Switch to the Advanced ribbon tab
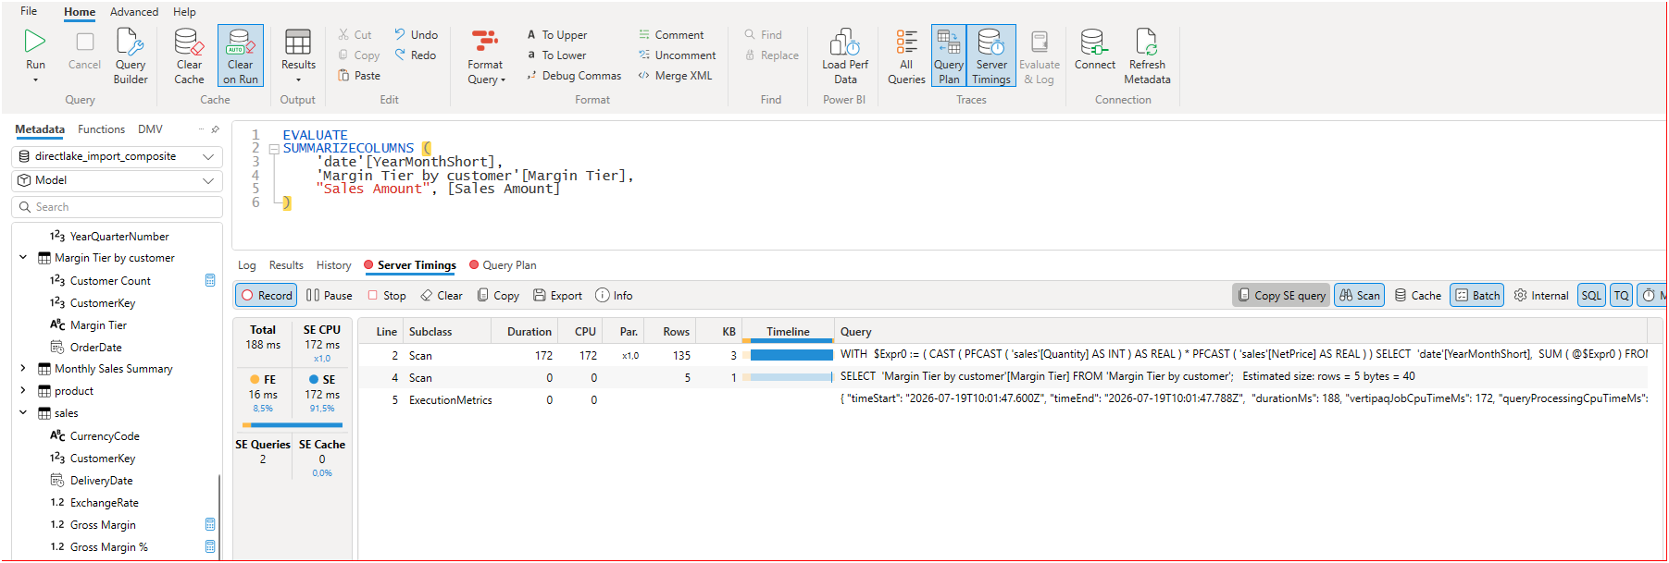The image size is (1669, 563). click(134, 12)
